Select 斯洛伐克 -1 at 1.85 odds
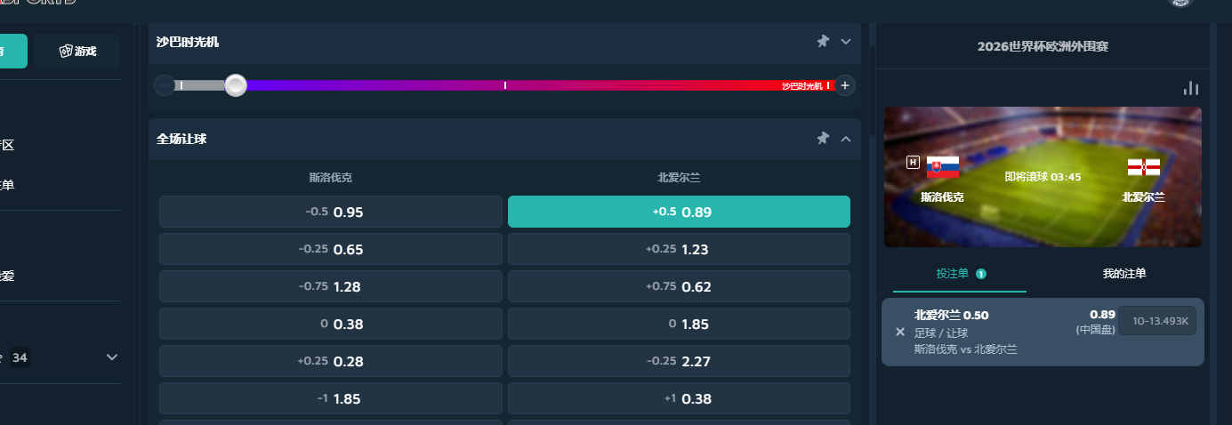The height and width of the screenshot is (425, 1232). (330, 399)
